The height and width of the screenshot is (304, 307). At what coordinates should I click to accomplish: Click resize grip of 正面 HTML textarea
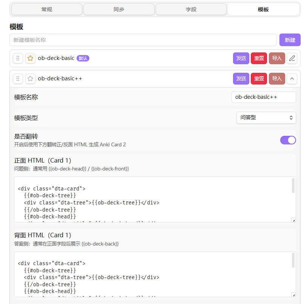point(293,220)
